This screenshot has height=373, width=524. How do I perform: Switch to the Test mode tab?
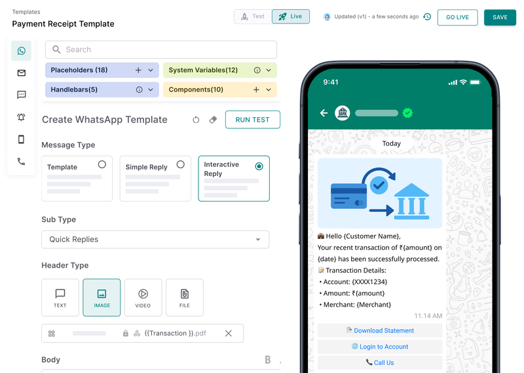[253, 17]
